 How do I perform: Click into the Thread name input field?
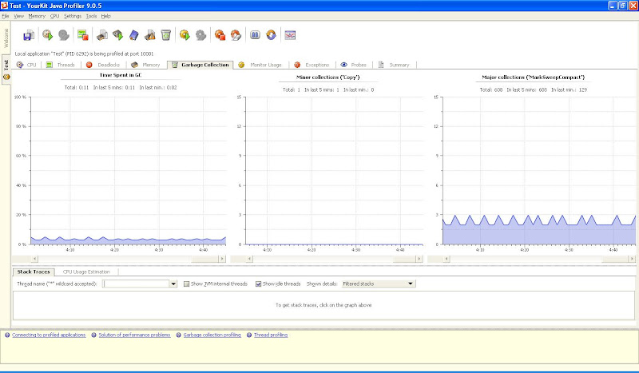pyautogui.click(x=136, y=284)
